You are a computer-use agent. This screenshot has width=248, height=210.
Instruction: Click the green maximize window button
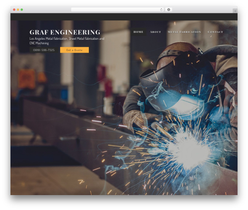pyautogui.click(x=22, y=9)
